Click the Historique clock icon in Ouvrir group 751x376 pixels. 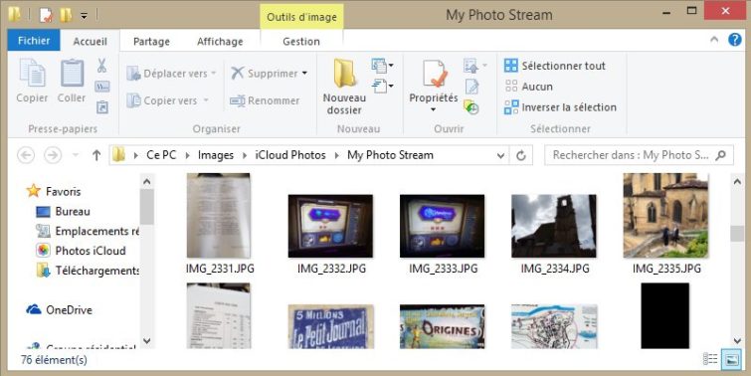click(x=471, y=107)
